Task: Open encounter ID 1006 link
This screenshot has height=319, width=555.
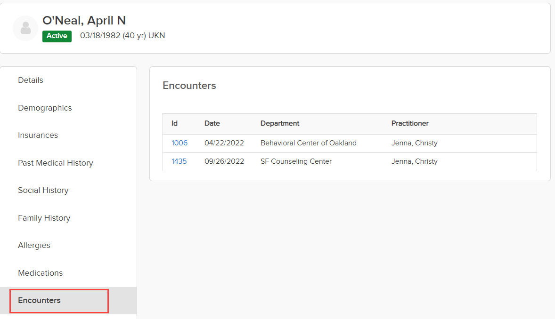Action: 180,143
